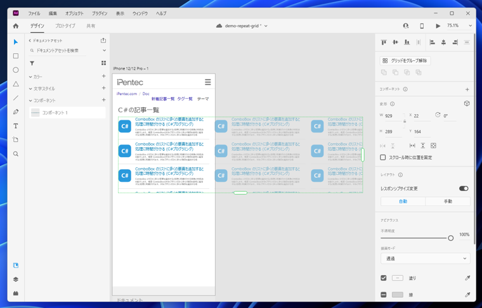Switch to the プロトタイプ tab
Screen dimensions: 482x308
[x=65, y=26]
